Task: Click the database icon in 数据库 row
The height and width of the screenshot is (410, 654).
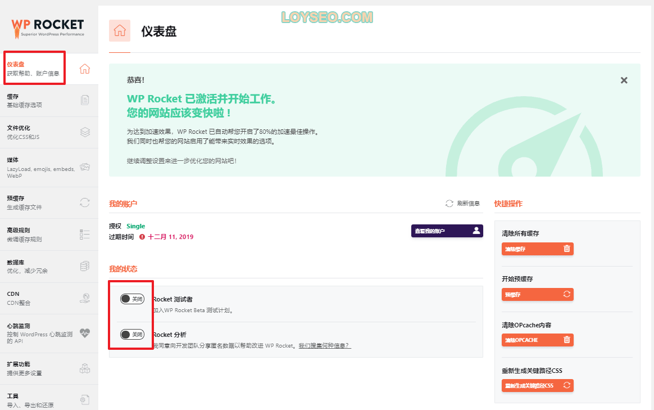Action: (85, 267)
